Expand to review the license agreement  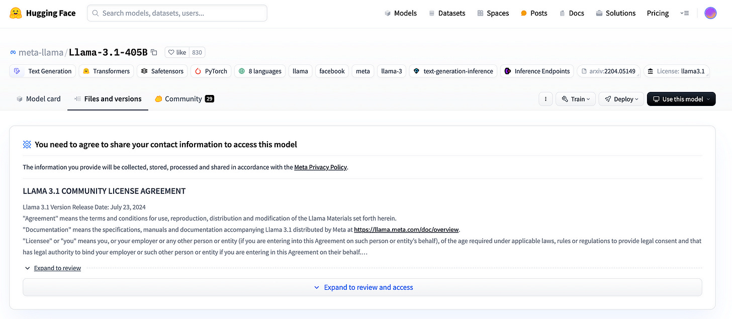57,268
